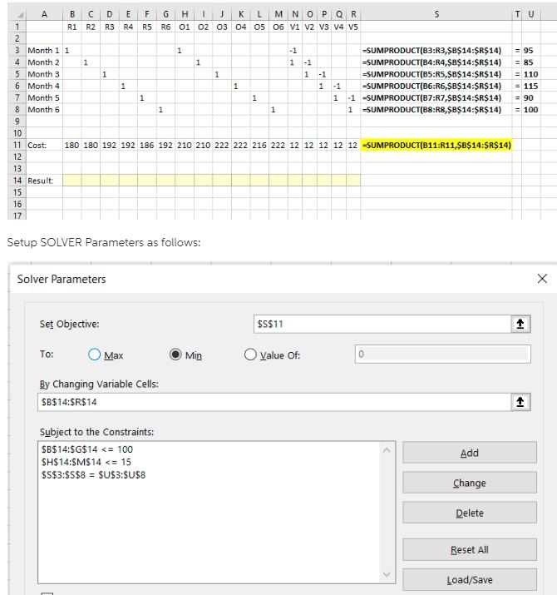Viewport: 557px width, 595px height.
Task: Click the R4 header cell
Action: (128, 27)
